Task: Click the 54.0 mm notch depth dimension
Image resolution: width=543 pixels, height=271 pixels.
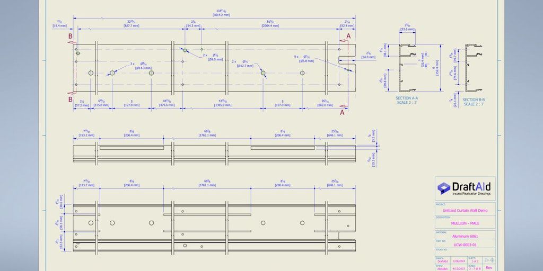Action: 368,56
